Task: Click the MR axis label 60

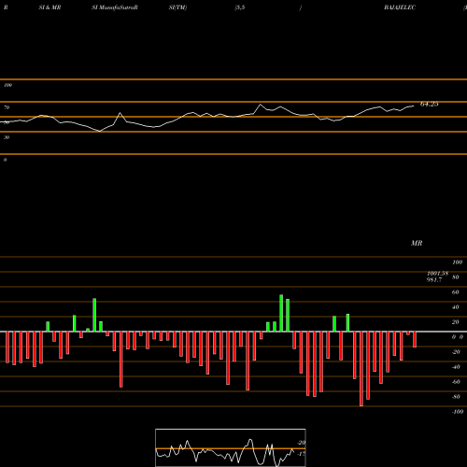Action: tap(456, 292)
